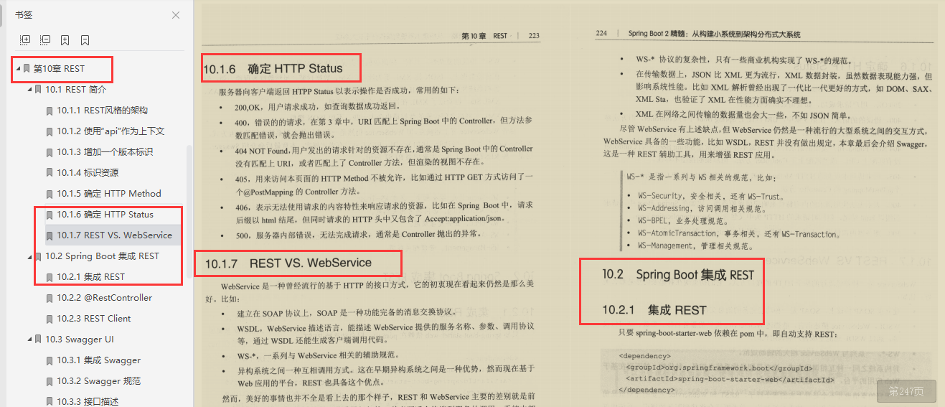Click the 书签 panel title
945x407 pixels.
(24, 15)
